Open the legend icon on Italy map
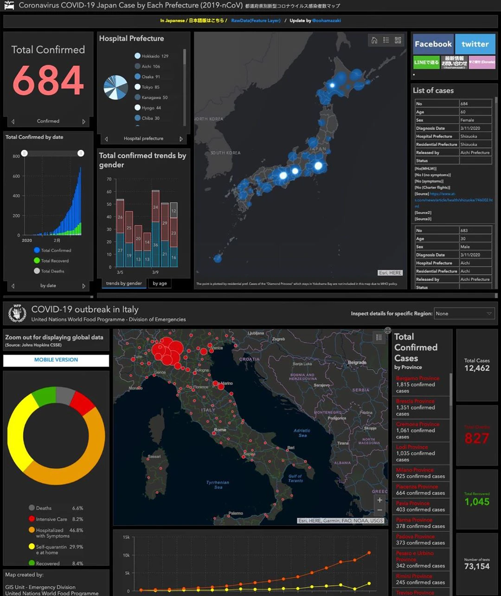Viewport: 501px width, 596px height. (x=379, y=337)
